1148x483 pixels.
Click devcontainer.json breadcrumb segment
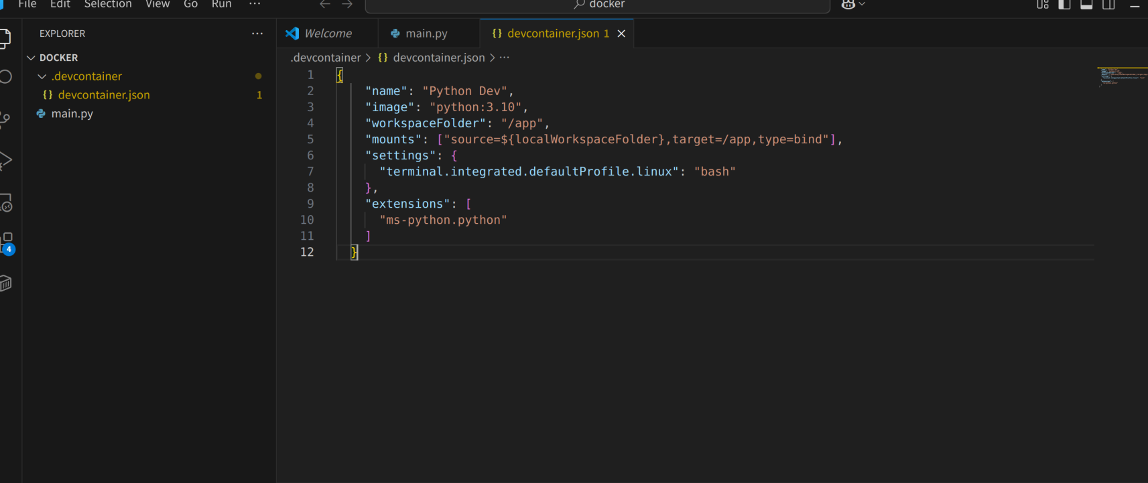point(438,58)
